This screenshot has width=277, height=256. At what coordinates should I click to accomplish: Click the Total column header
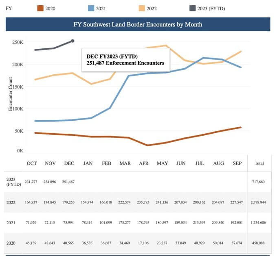pos(259,163)
